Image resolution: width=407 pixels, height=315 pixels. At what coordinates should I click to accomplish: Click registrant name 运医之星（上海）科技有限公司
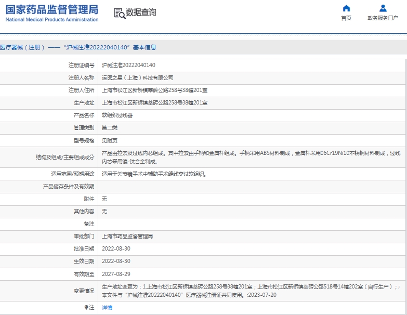pyautogui.click(x=138, y=77)
